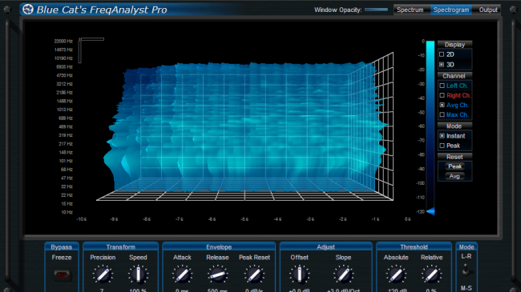Toggle the 3D display checkbox

tap(442, 65)
